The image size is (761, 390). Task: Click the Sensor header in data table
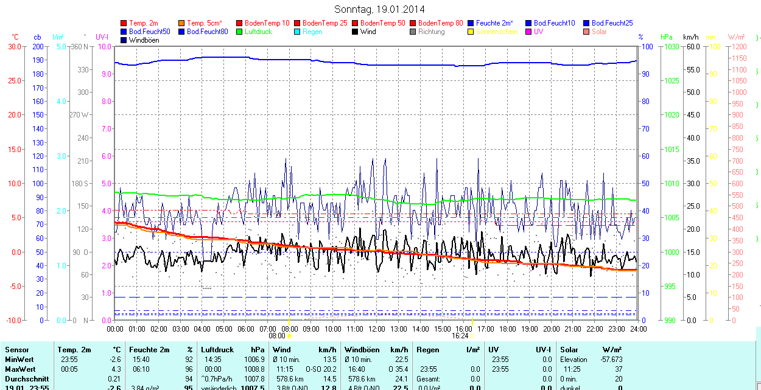(17, 350)
